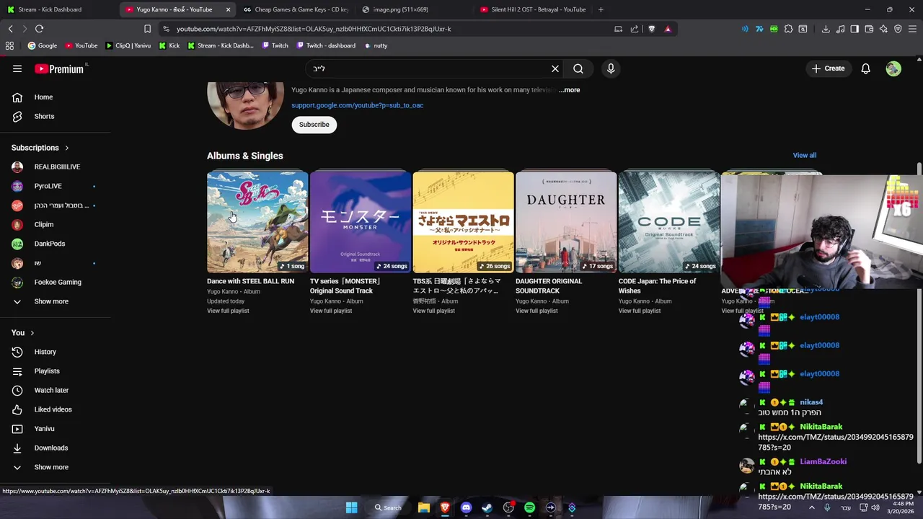Open a new browser tab
Image resolution: width=923 pixels, height=519 pixels.
click(x=601, y=9)
